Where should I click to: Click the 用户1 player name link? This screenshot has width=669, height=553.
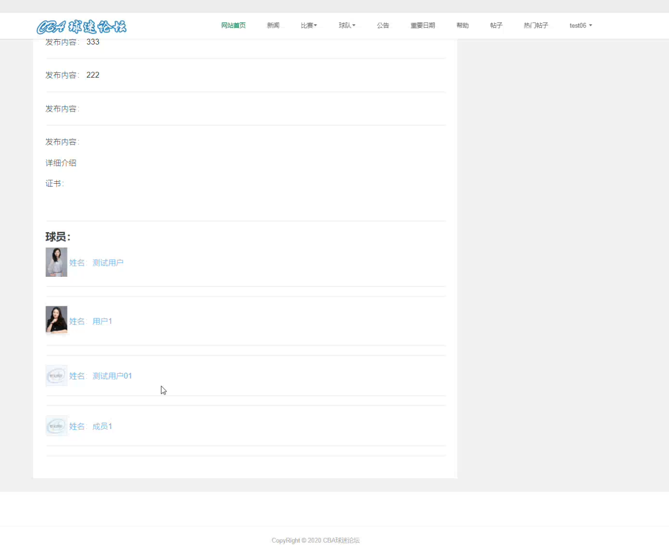pyautogui.click(x=102, y=320)
